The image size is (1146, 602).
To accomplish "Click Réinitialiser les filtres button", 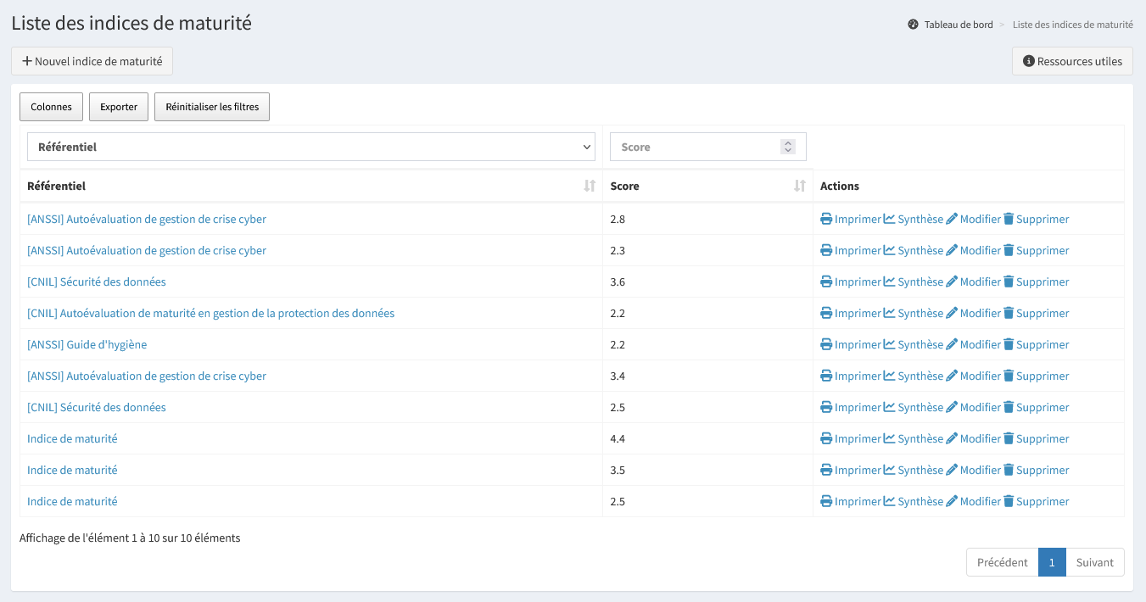I will click(212, 107).
